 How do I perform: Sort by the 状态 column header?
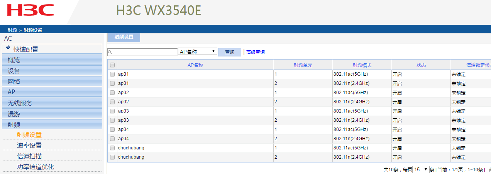pyautogui.click(x=421, y=65)
